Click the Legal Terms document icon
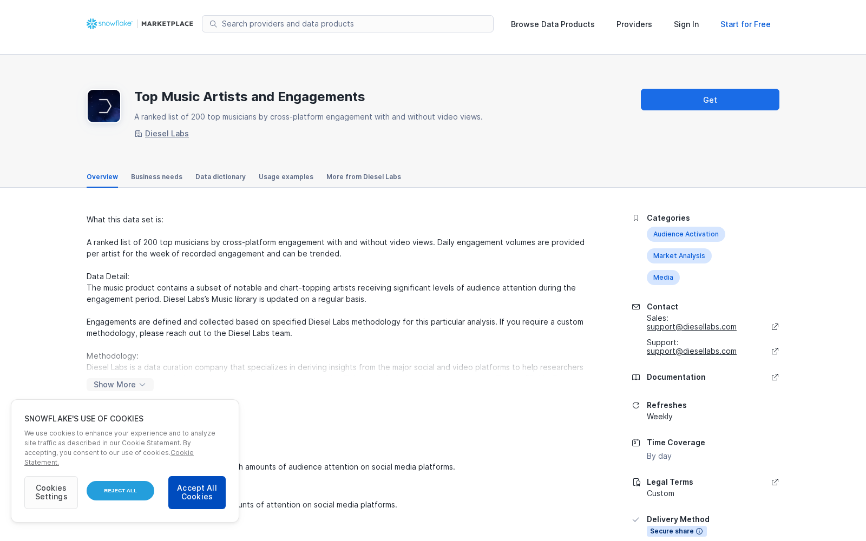866x541 pixels. click(x=636, y=482)
